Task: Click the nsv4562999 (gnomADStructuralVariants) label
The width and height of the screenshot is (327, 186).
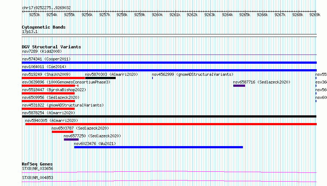Action: coord(193,74)
